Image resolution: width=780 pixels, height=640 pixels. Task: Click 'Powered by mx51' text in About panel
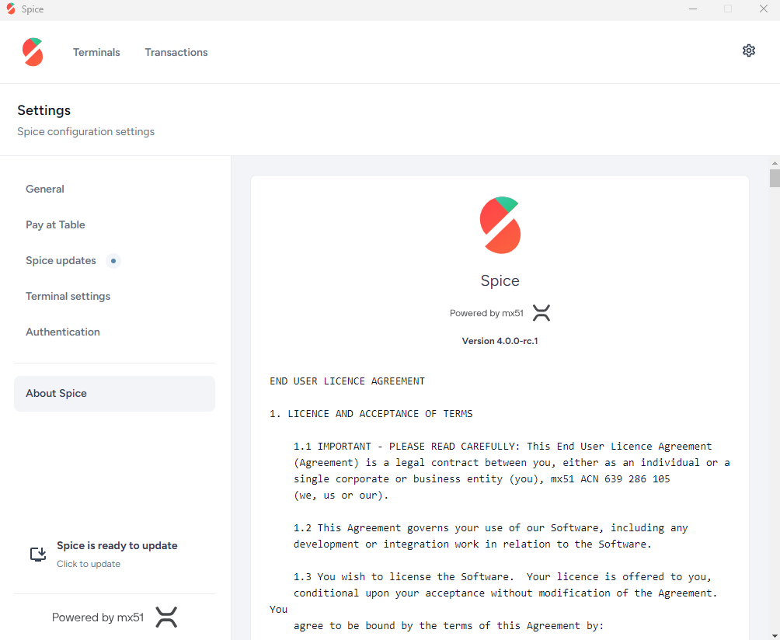pos(486,313)
